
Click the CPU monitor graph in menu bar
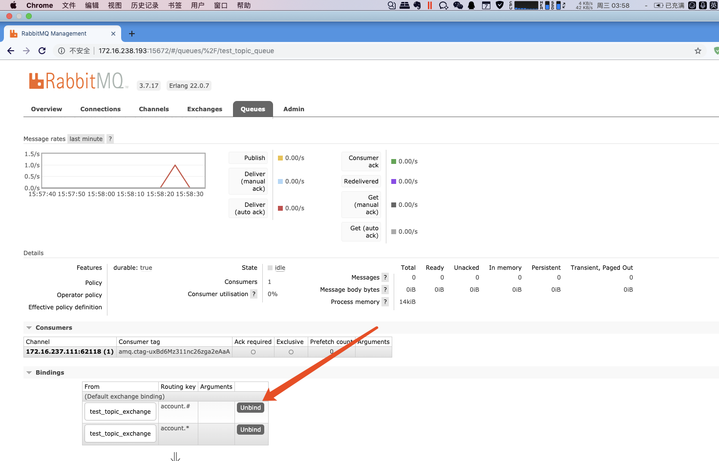(x=527, y=5)
